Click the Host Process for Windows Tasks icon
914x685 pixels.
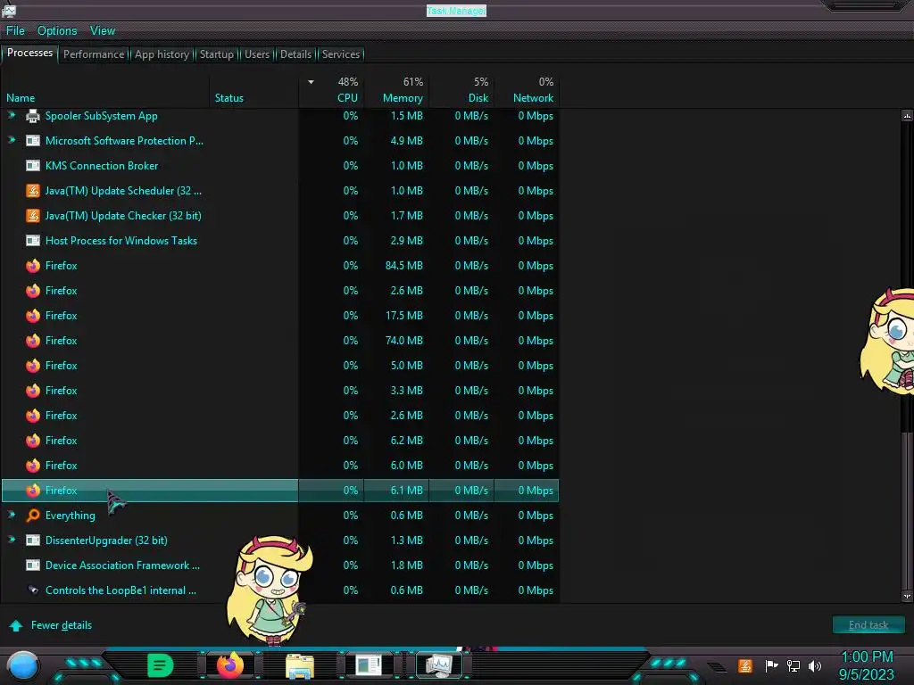coord(33,241)
